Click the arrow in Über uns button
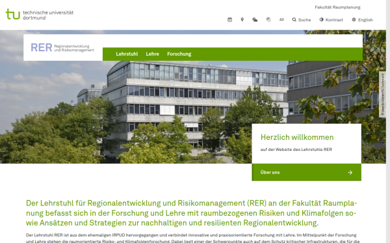 pos(350,172)
